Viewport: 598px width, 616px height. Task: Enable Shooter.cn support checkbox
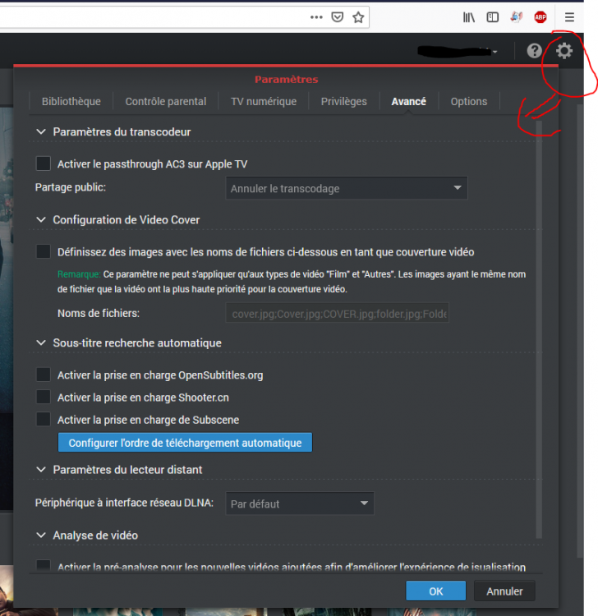click(44, 398)
